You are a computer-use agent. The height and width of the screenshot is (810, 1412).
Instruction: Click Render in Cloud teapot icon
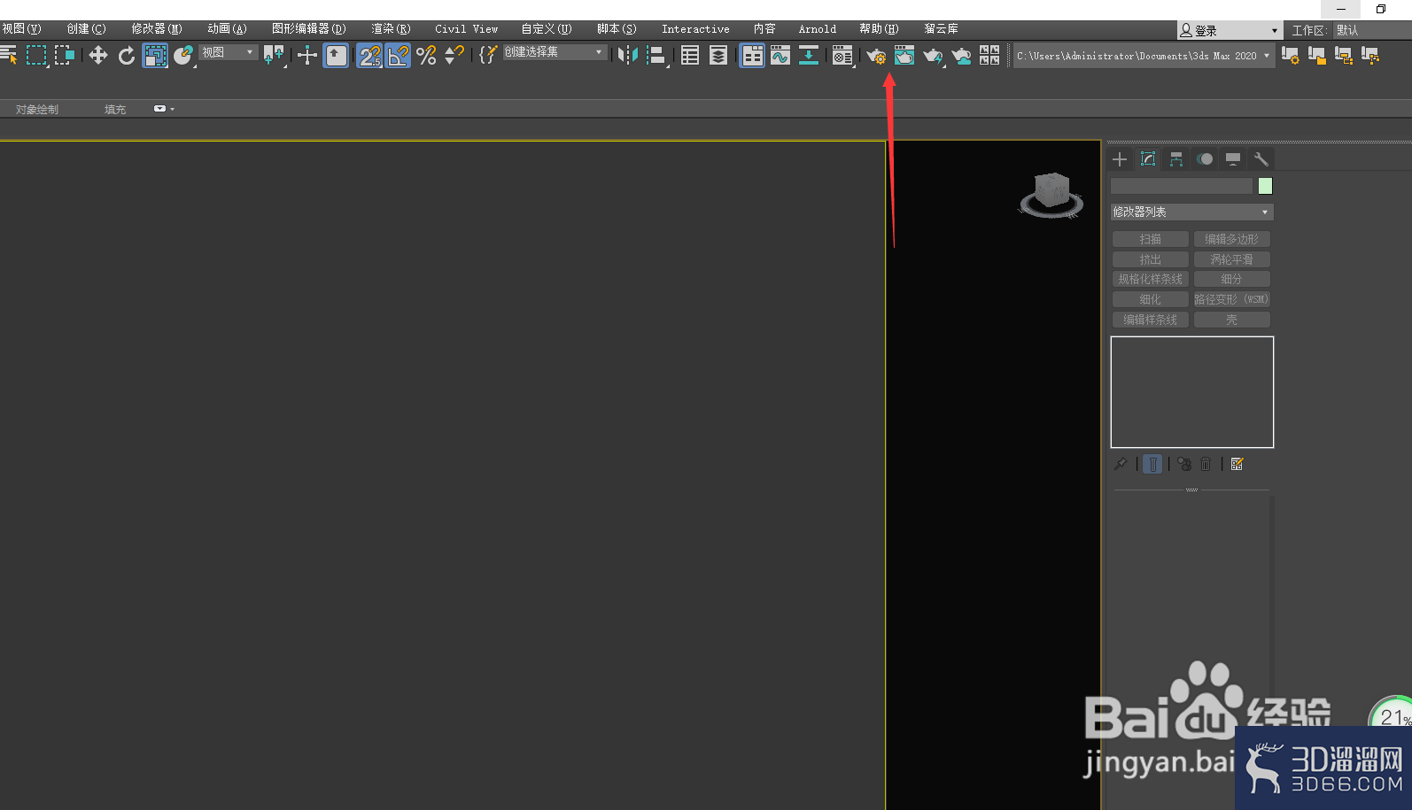(x=961, y=56)
